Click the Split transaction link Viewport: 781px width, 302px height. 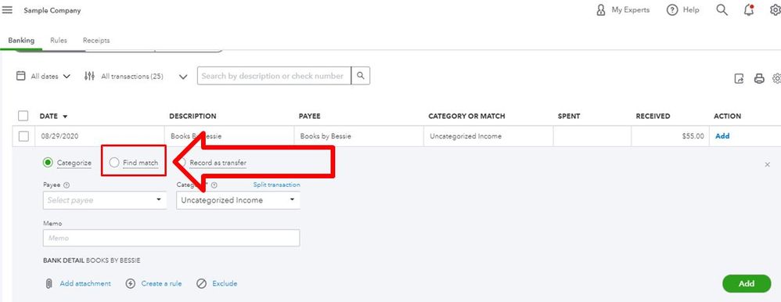[276, 185]
